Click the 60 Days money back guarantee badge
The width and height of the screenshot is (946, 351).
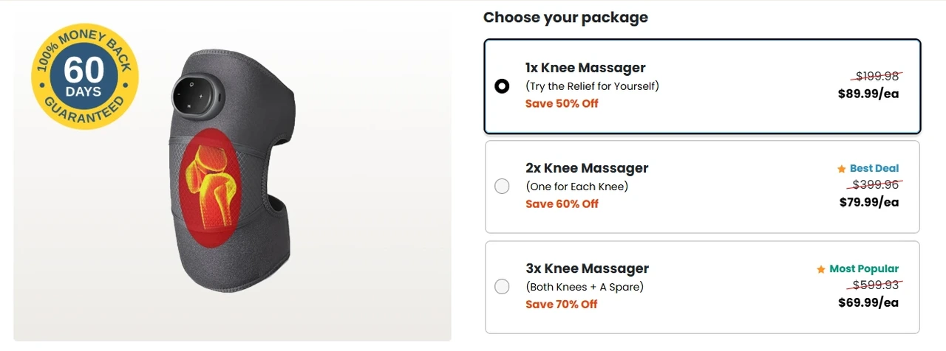tap(84, 75)
